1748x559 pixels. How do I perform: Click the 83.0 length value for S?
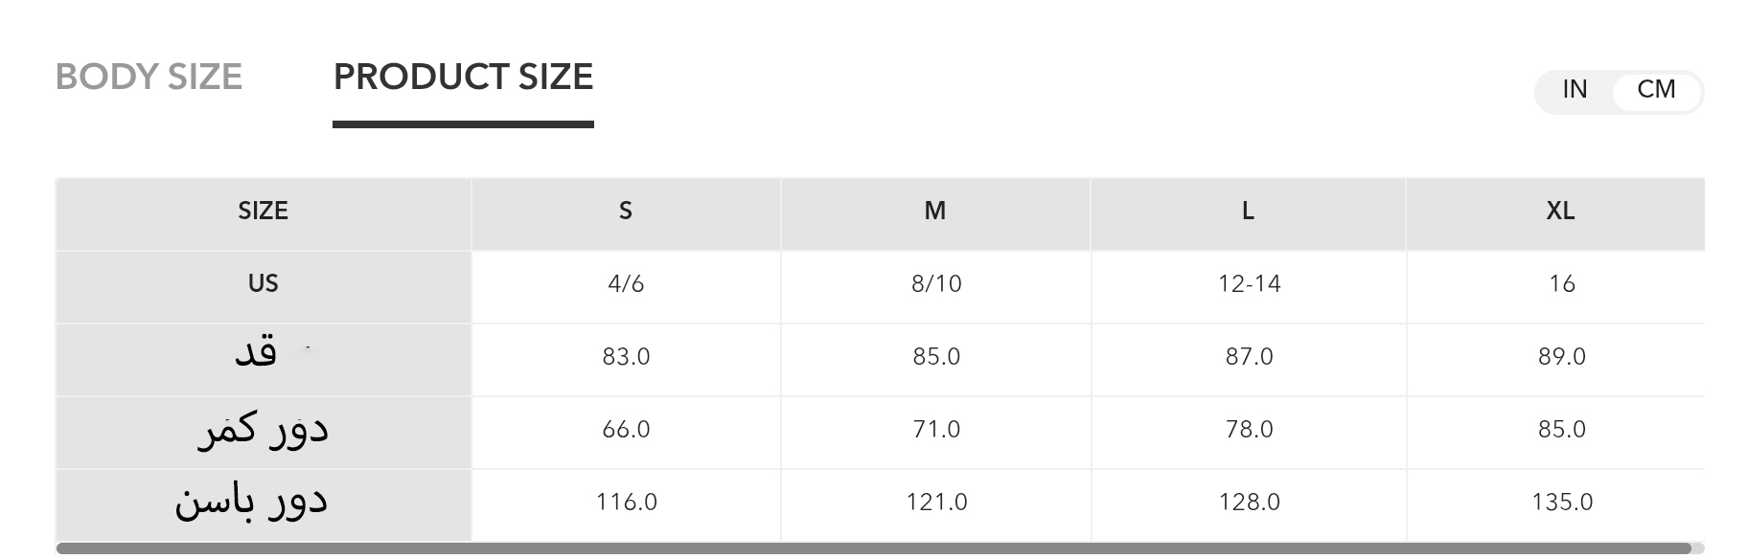tap(626, 357)
